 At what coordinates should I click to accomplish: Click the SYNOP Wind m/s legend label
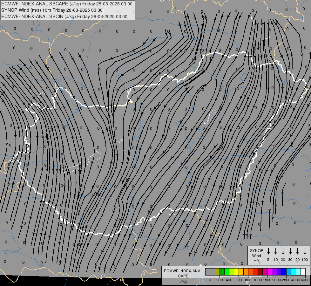(256, 255)
